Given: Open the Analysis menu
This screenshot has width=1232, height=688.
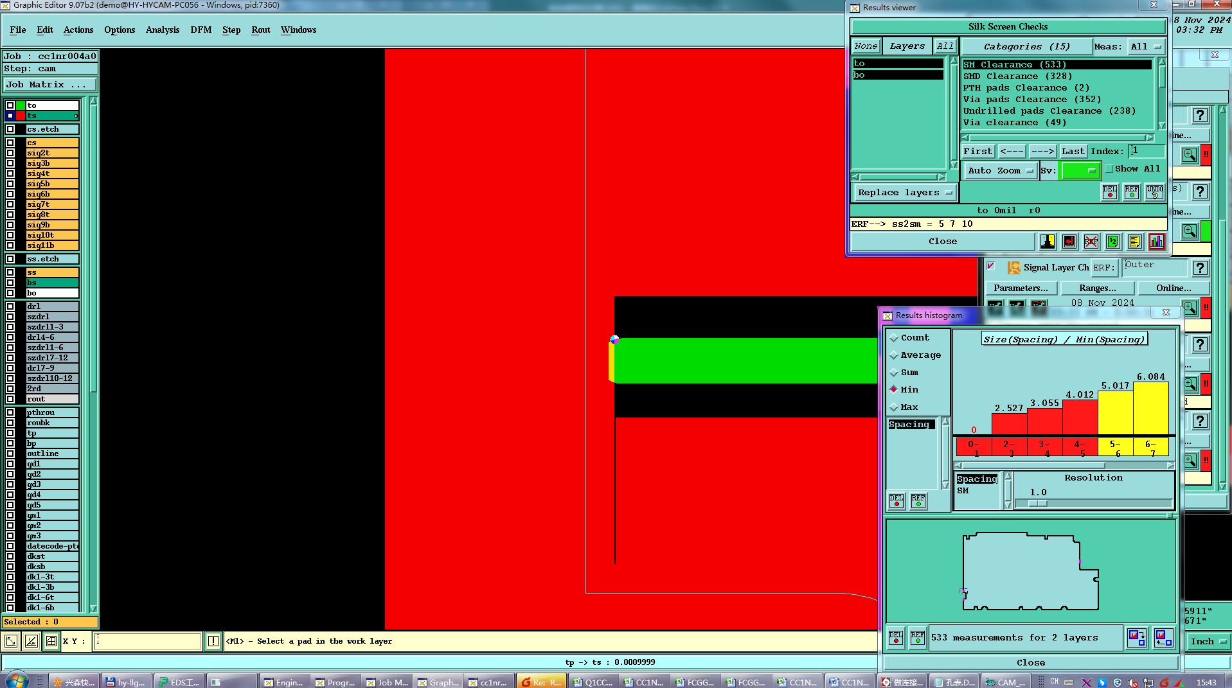Looking at the screenshot, I should (x=163, y=30).
